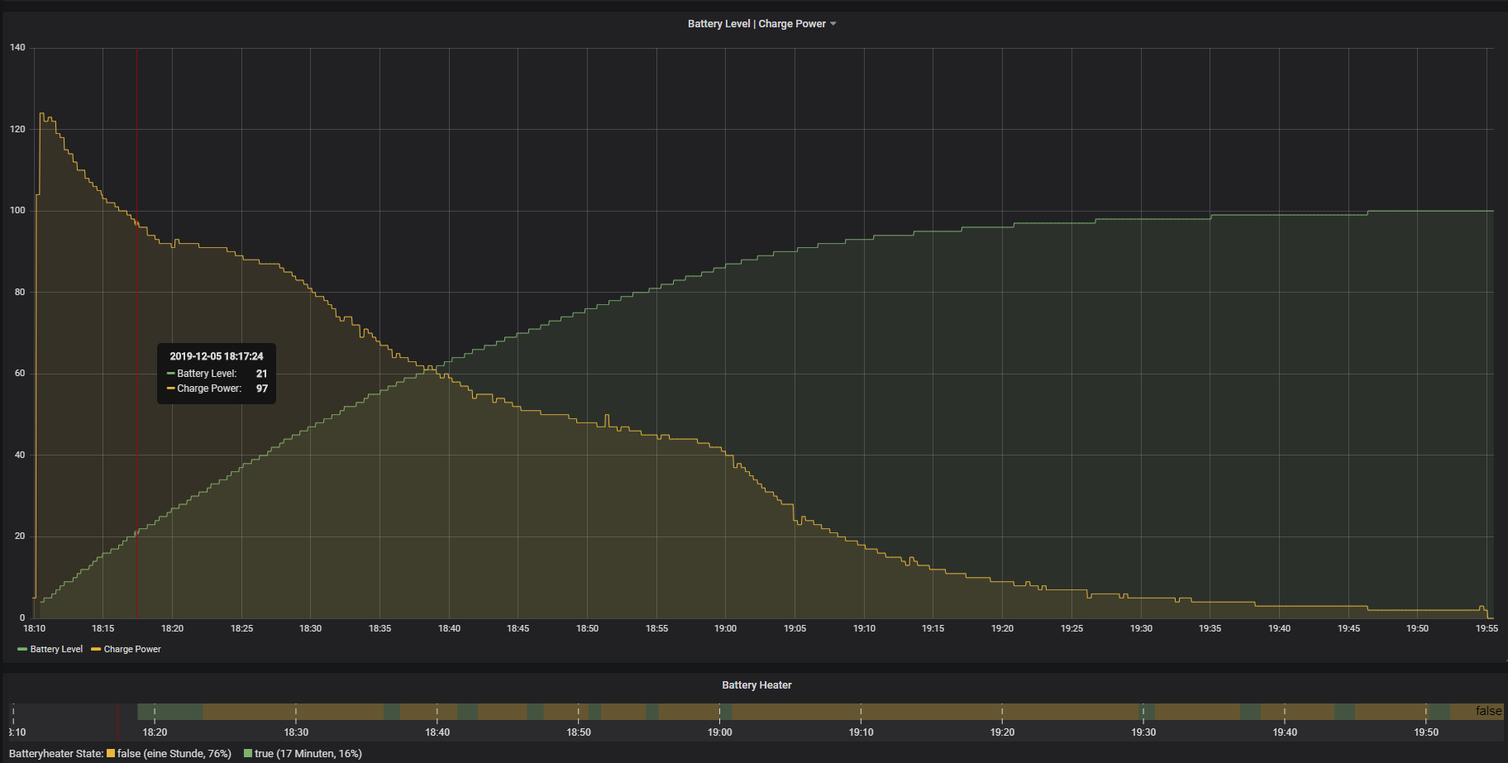Click the yellow Charge Power legend color swatch

[x=96, y=650]
